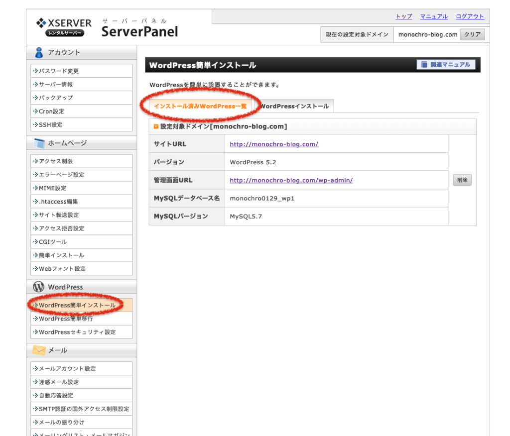Open メールアカウント設定 in sidebar
The image size is (510, 436).
[81, 369]
